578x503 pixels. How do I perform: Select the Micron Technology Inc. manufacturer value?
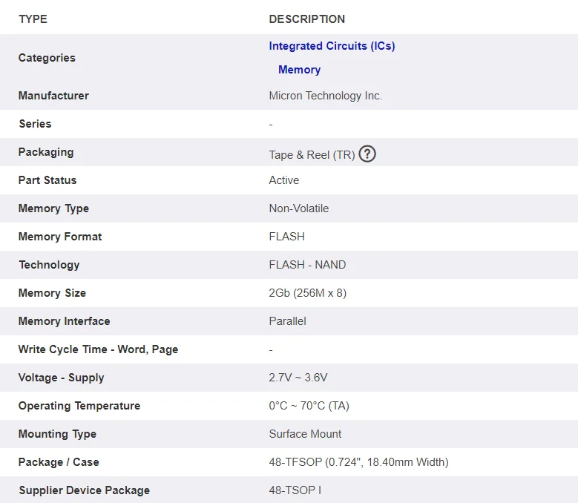[325, 96]
